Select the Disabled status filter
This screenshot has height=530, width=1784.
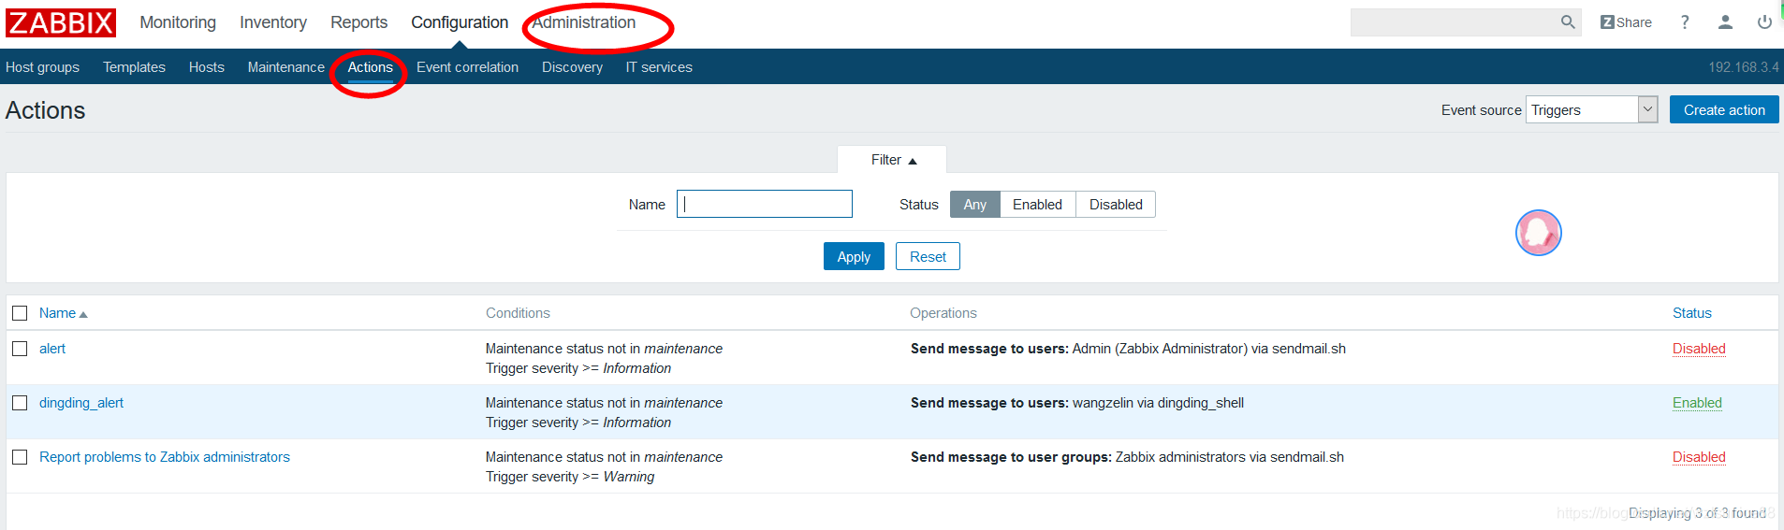pyautogui.click(x=1116, y=205)
